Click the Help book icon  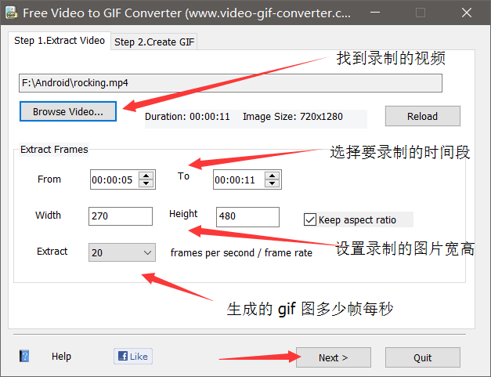pos(24,357)
